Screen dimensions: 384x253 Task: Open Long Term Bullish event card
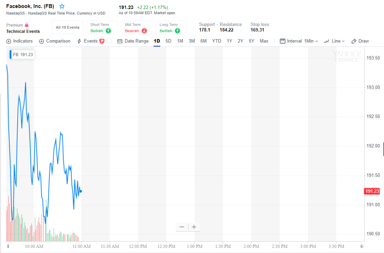tap(171, 27)
